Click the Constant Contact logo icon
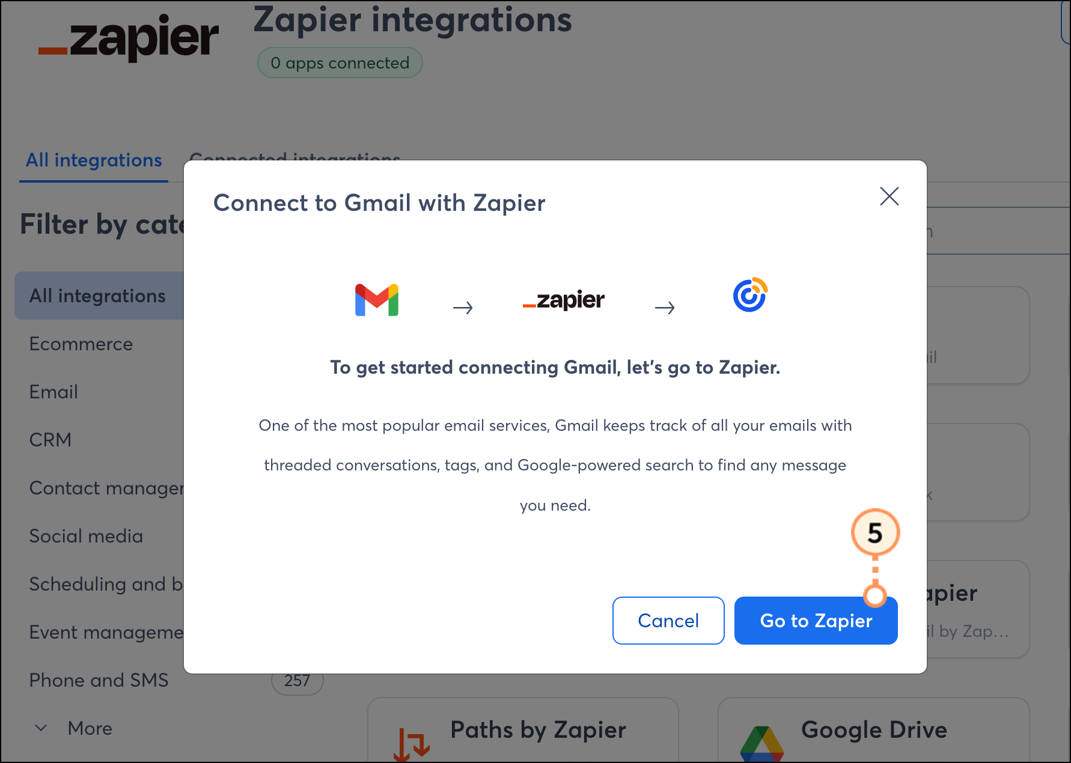 (750, 294)
